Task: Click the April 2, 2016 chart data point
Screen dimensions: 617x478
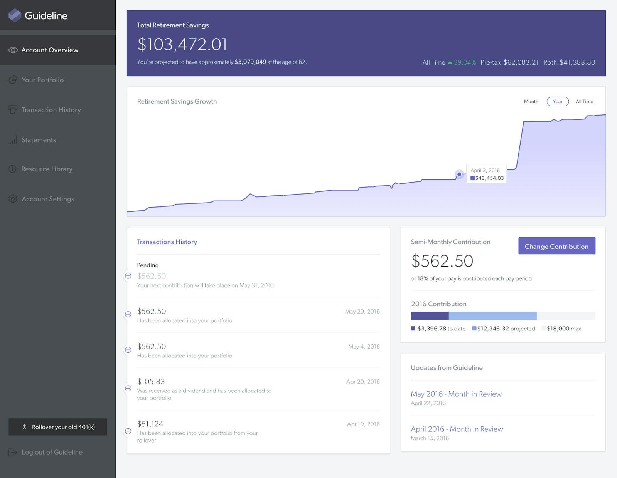Action: pos(459,174)
